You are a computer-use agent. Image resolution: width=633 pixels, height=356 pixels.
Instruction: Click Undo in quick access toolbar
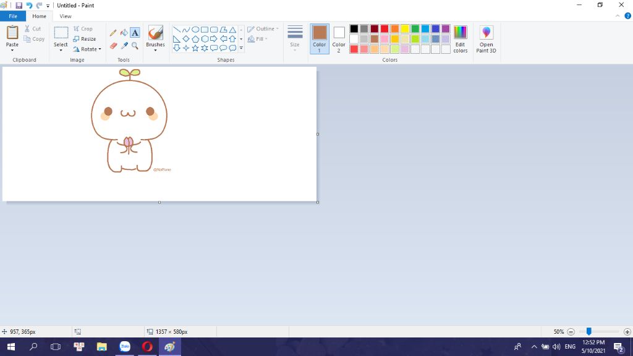pos(29,5)
